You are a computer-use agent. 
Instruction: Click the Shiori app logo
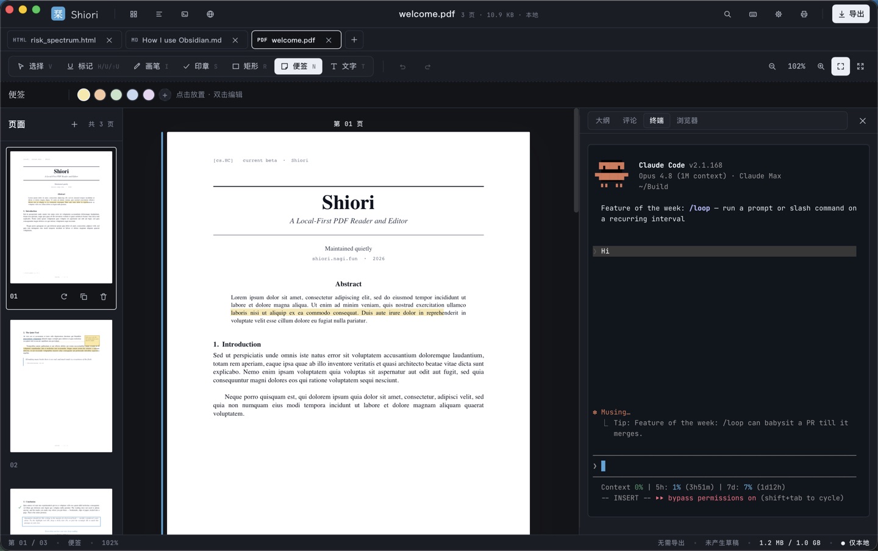tap(58, 14)
